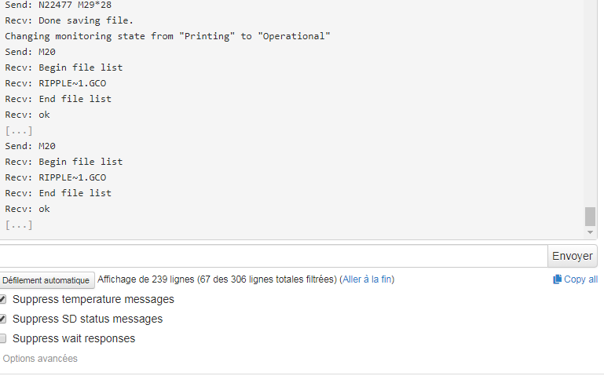
Task: Expand Options avancées section
Action: [x=40, y=358]
